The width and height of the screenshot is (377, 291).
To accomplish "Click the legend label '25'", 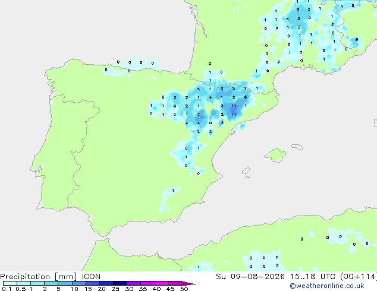I will coord(115,289).
